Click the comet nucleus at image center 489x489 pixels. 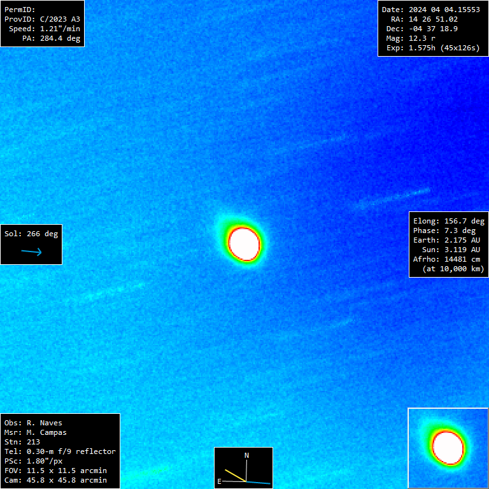[x=244, y=244]
